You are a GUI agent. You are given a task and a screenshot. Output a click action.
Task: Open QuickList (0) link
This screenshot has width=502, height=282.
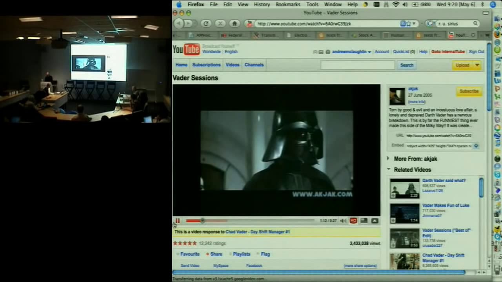404,52
